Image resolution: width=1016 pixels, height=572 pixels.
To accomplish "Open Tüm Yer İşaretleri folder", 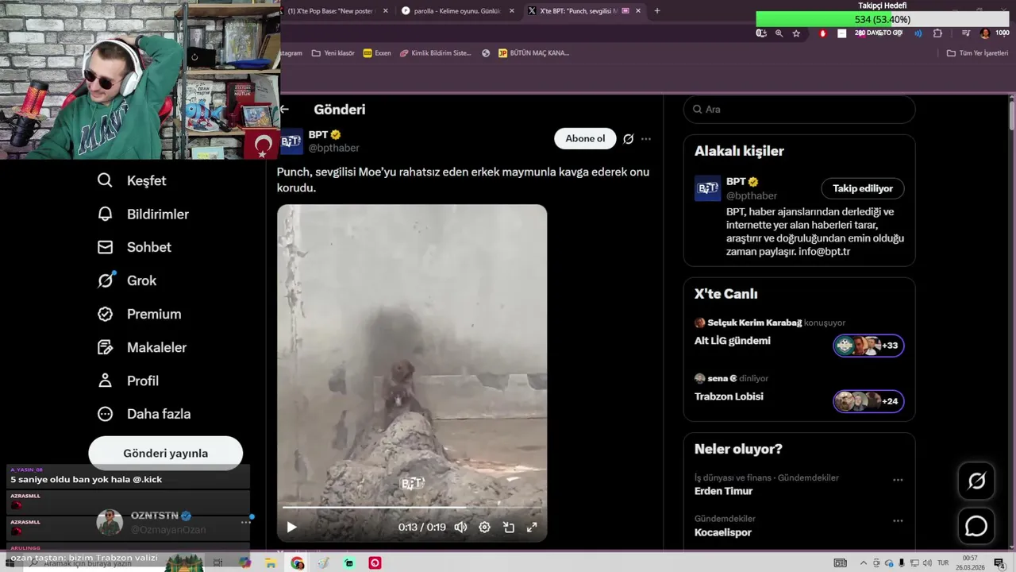I will [x=977, y=53].
